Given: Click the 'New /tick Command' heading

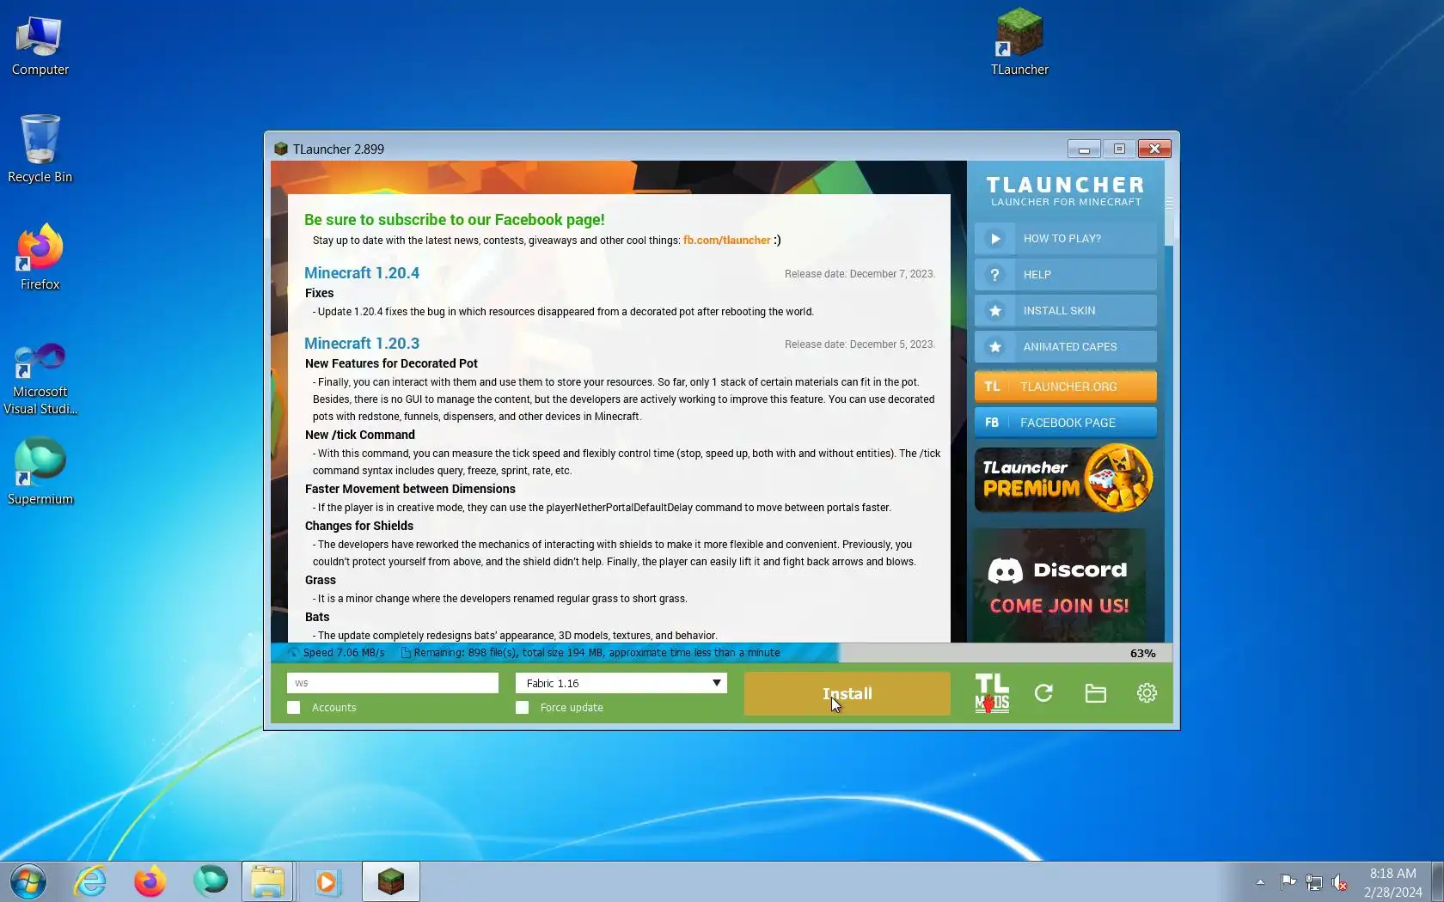Looking at the screenshot, I should pyautogui.click(x=360, y=435).
